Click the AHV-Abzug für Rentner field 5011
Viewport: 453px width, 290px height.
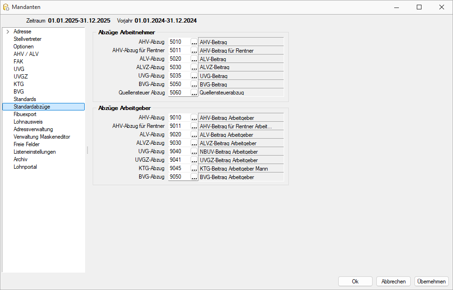(x=179, y=50)
